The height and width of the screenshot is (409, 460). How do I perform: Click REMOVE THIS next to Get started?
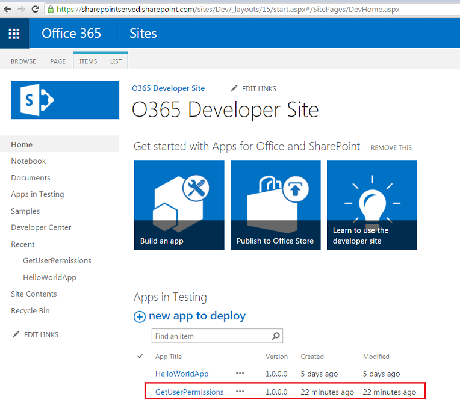point(391,148)
